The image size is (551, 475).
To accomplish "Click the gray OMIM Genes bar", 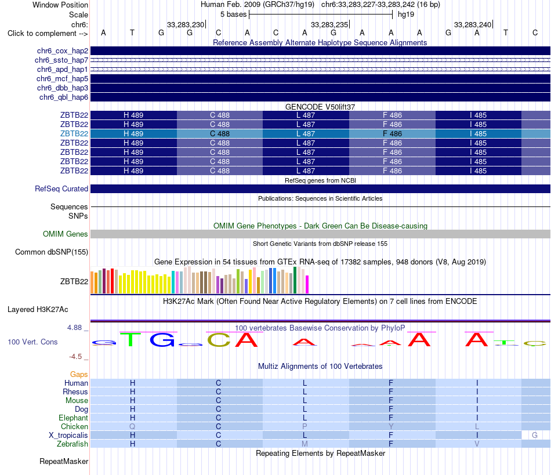I will click(320, 234).
